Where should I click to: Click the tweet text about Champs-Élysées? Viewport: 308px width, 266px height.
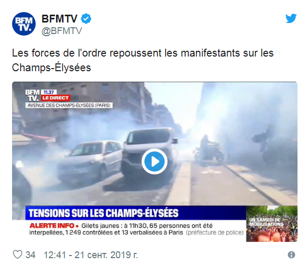click(143, 60)
